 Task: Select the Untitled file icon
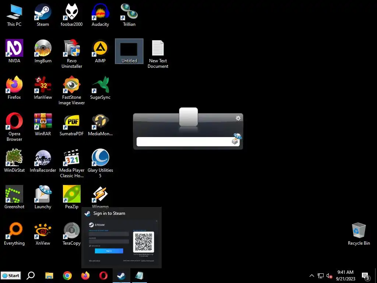tap(129, 51)
